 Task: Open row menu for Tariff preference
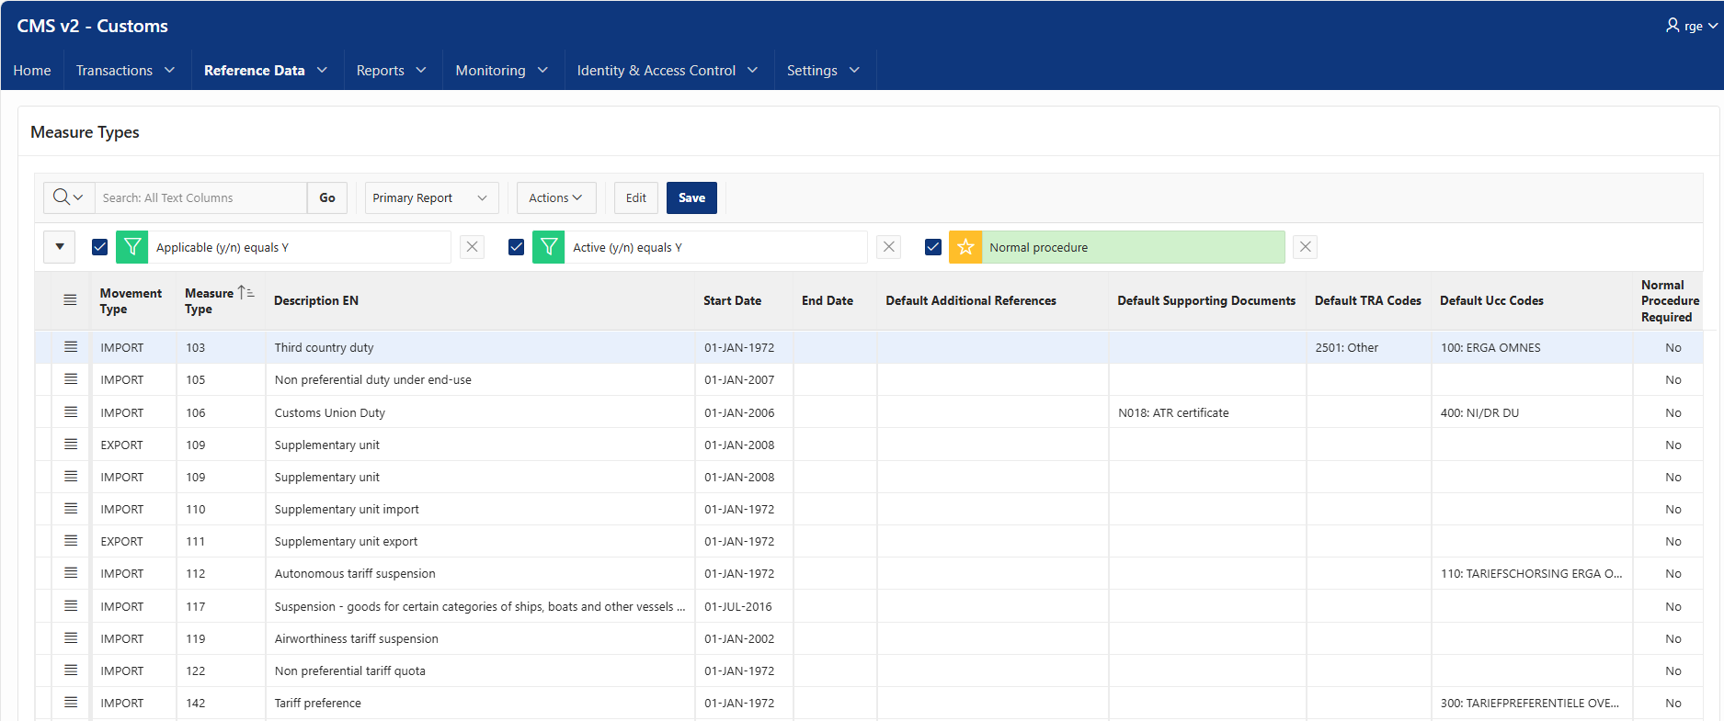[71, 703]
